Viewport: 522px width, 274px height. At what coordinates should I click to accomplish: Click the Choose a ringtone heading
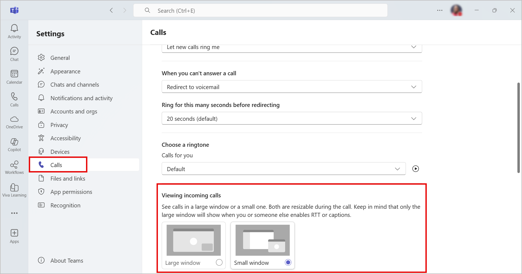coord(185,145)
